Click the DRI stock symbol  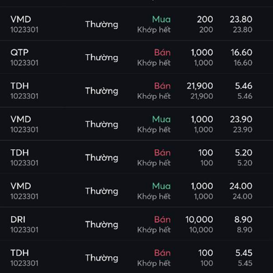click(18, 219)
